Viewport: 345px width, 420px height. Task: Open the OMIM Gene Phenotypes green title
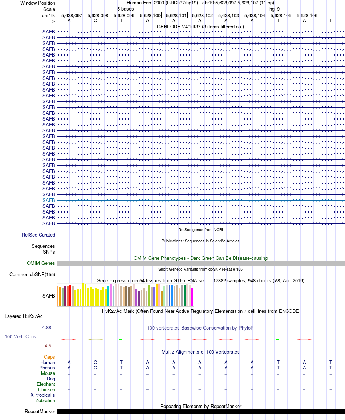pos(200,258)
